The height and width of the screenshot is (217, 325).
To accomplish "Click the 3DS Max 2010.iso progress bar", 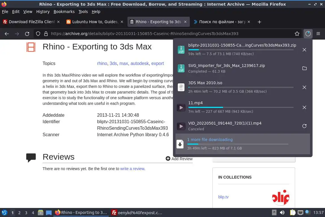I will point(241,87).
